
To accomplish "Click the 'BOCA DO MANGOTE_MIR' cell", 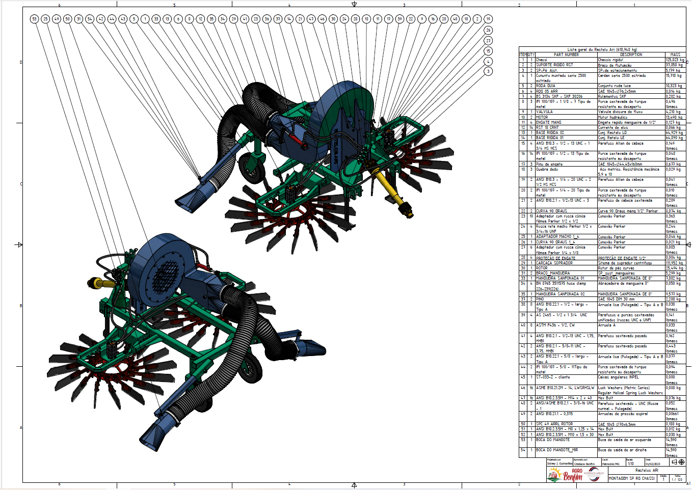I will pos(566,452).
